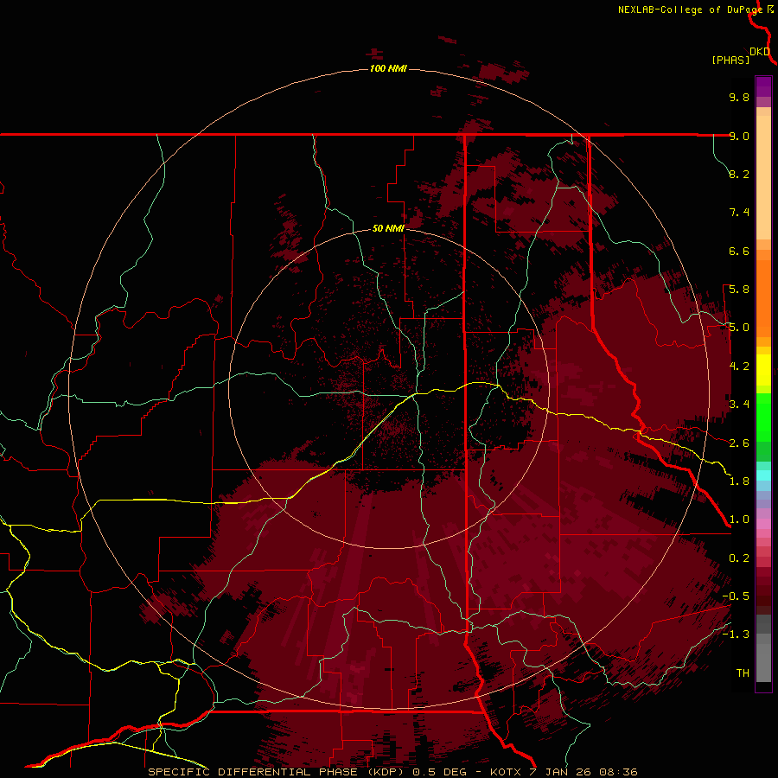Click the 0.2 scale value
Image resolution: width=778 pixels, height=778 pixels.
coord(739,558)
